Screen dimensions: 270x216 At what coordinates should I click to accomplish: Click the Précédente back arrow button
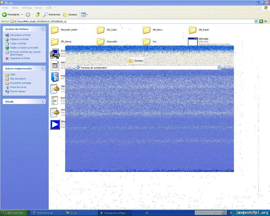[5, 14]
